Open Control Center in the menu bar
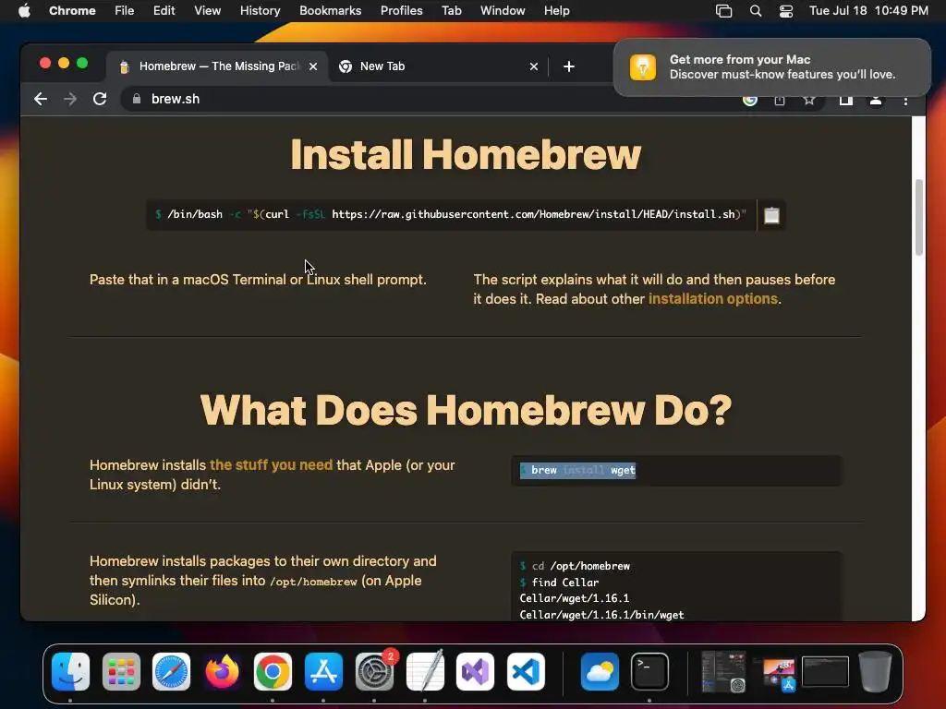 click(x=786, y=11)
